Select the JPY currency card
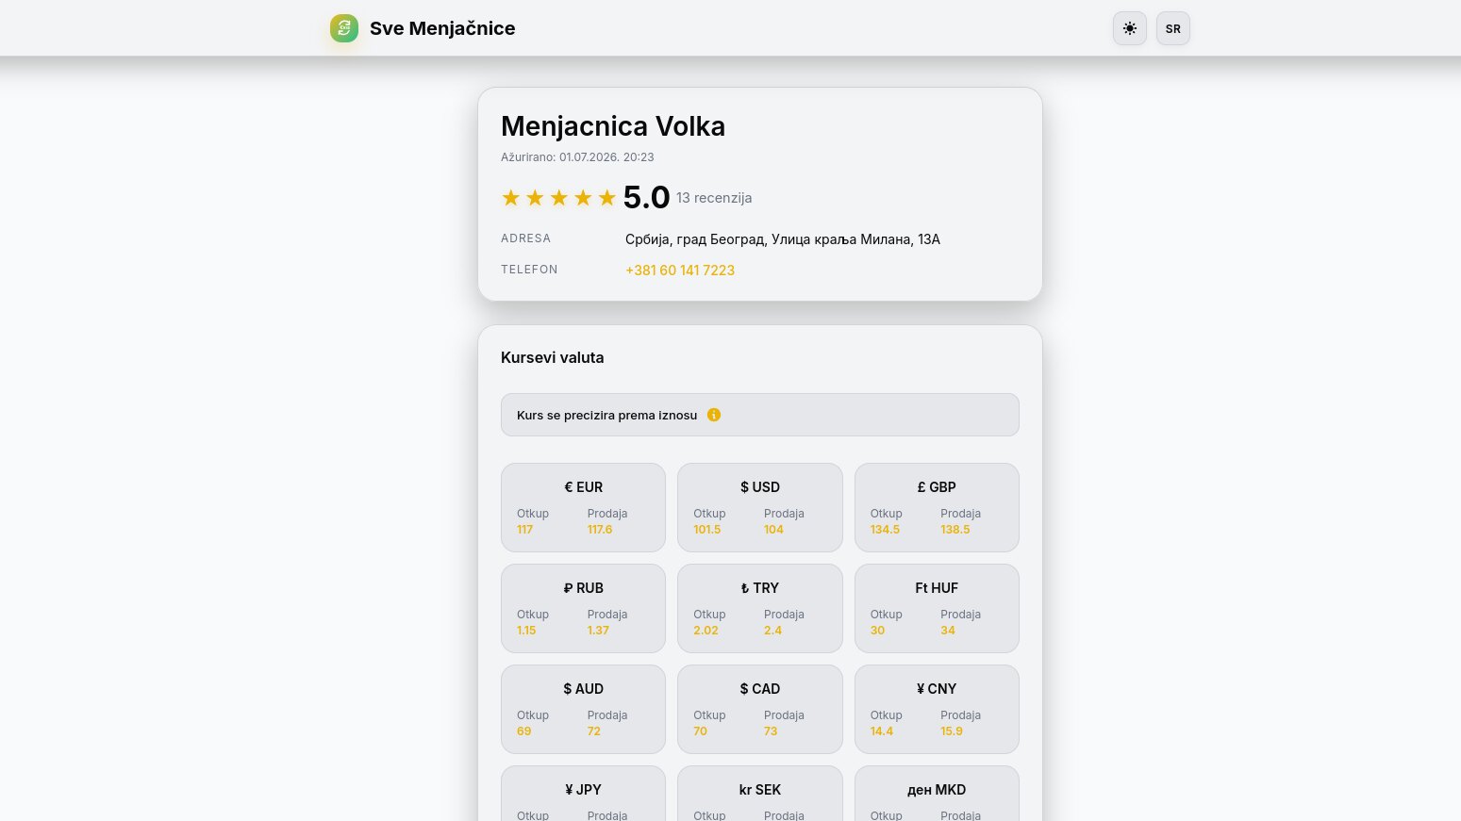 (x=583, y=794)
